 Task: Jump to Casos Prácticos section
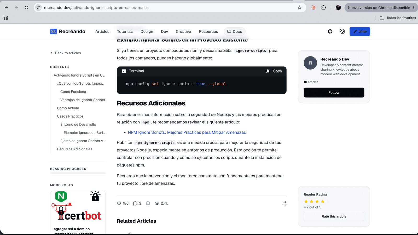(x=70, y=116)
